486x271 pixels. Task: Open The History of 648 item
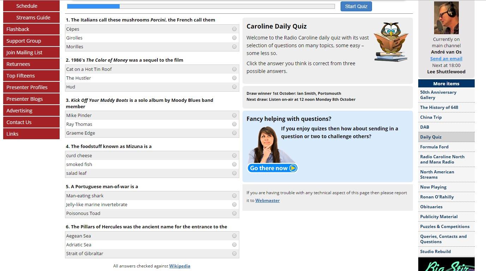tap(439, 107)
